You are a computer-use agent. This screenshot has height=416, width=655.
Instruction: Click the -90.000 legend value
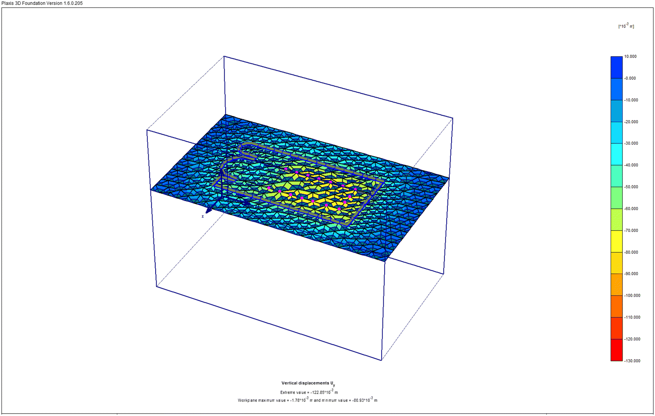click(631, 274)
